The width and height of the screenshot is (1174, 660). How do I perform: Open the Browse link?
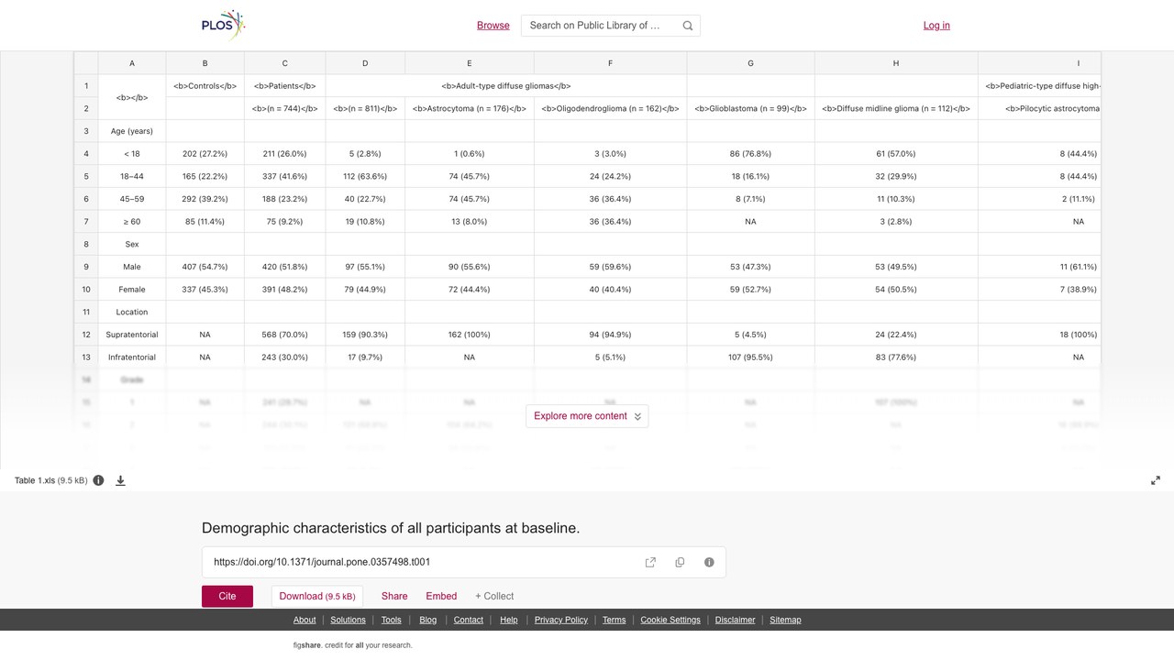coord(493,26)
